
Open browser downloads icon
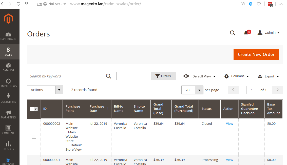[x=281, y=4]
